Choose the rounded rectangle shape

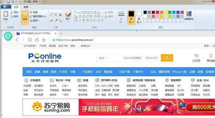tap(91, 13)
